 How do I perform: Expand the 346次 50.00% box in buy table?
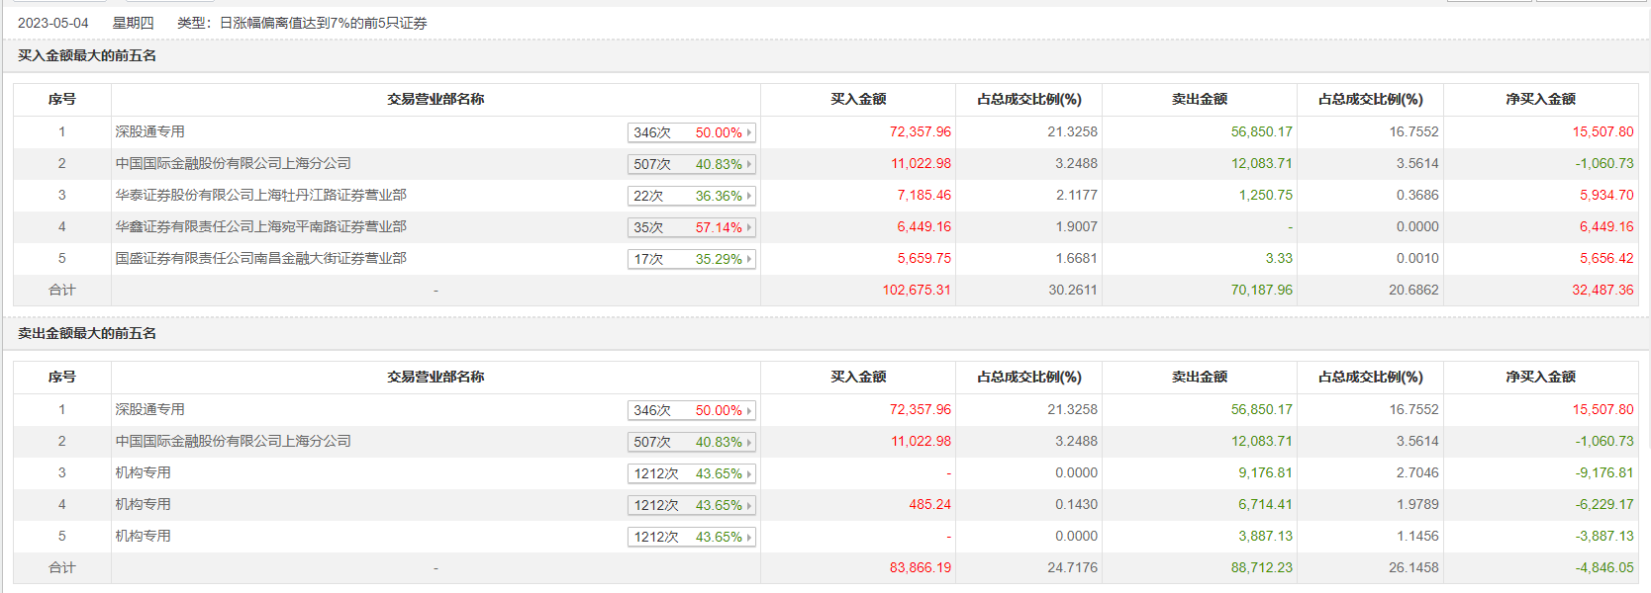(691, 132)
